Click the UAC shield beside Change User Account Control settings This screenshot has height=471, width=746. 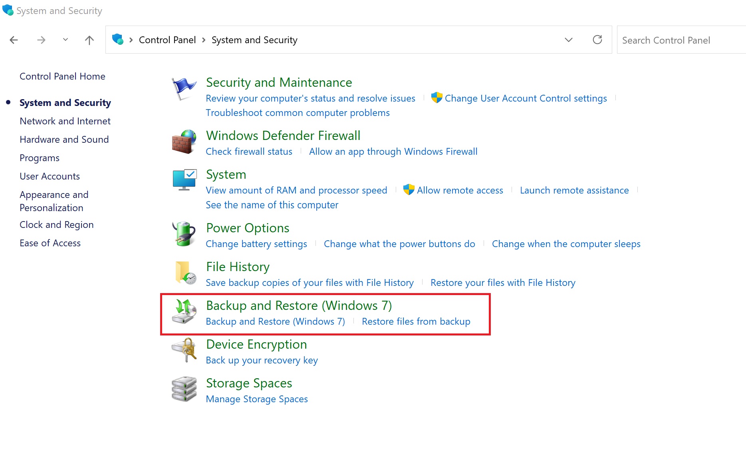coord(436,98)
